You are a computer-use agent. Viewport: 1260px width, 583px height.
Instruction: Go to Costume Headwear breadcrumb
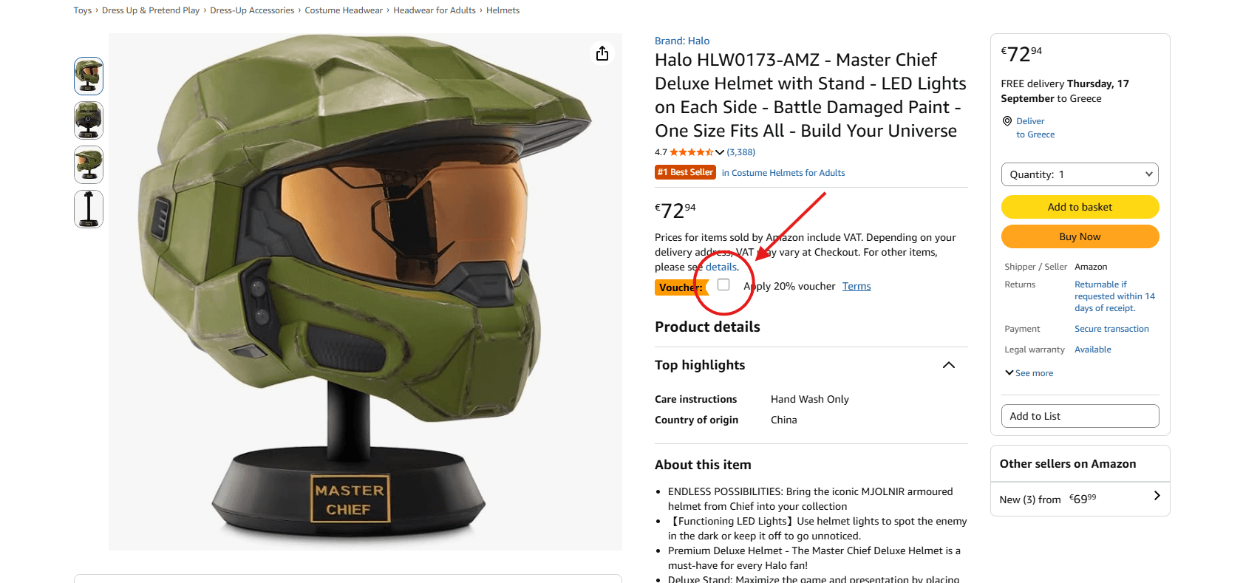point(344,10)
